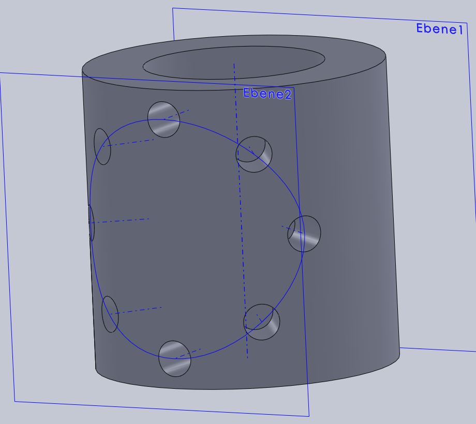The height and width of the screenshot is (424, 476).
Task: Select the inner bore of the cylinder
Action: click(234, 63)
